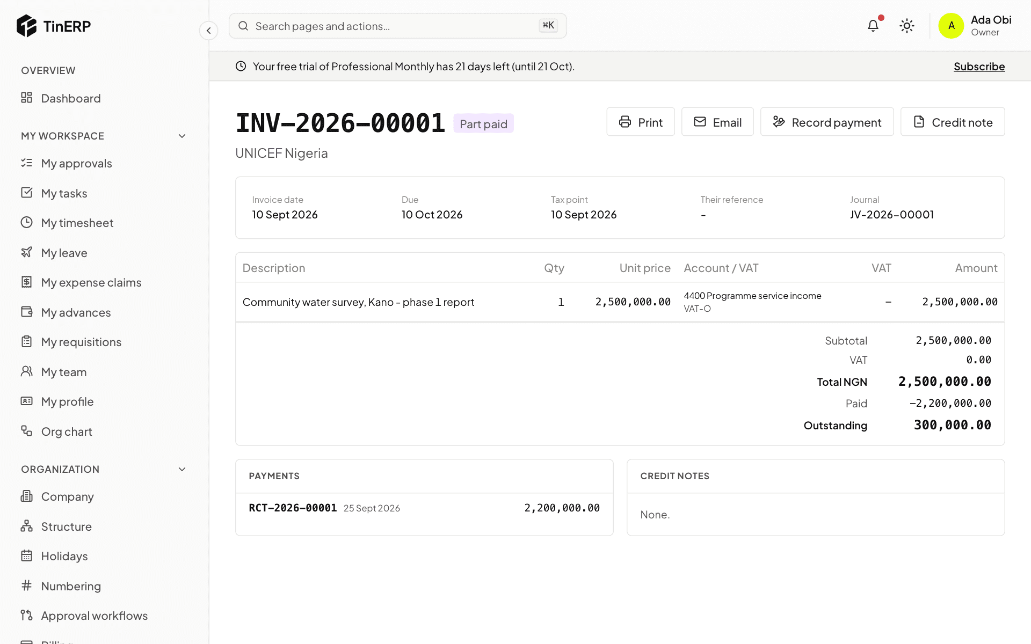
Task: Click the Due date 10 Oct 2026
Action: pos(432,215)
